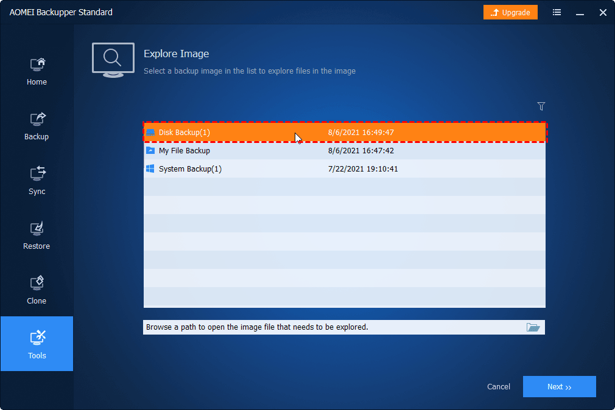Go to the Backup section
This screenshot has height=410, width=615.
point(37,126)
